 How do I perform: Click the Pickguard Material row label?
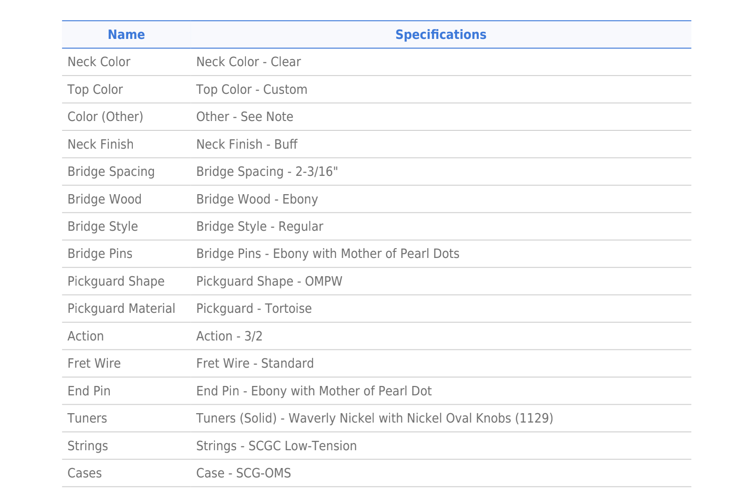point(121,309)
